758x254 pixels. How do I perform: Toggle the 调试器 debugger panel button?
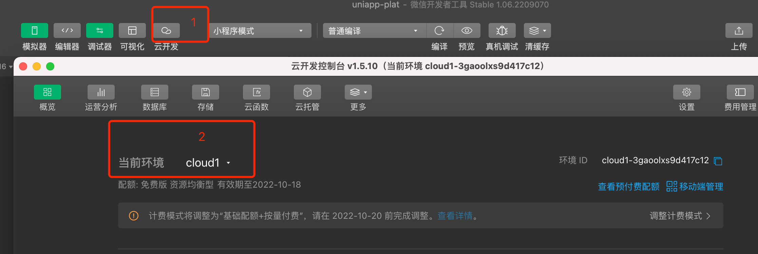[x=100, y=30]
